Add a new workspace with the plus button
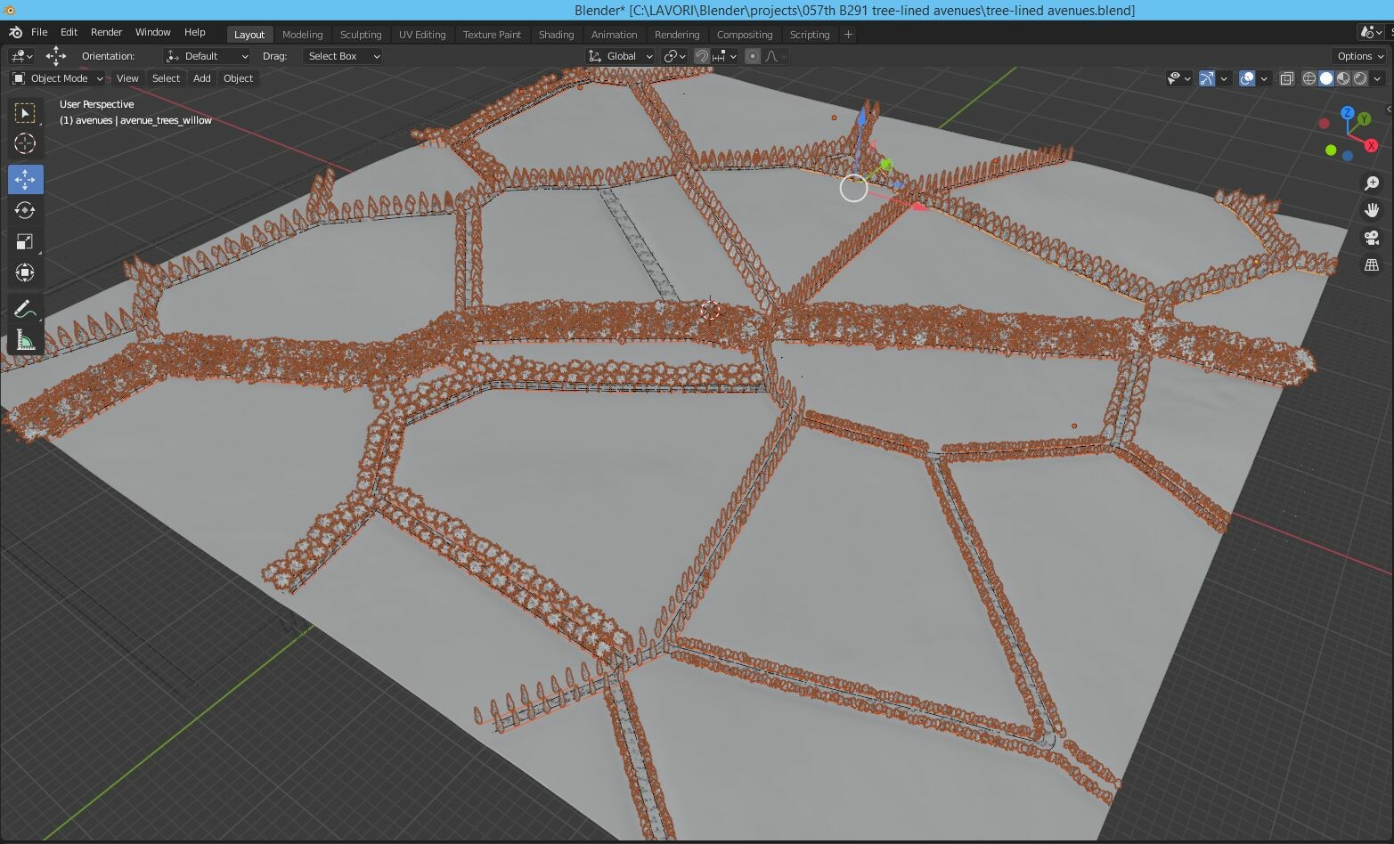 (847, 34)
